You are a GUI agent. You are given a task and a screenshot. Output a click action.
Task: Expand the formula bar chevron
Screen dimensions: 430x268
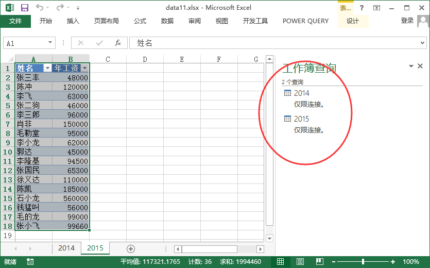(x=422, y=43)
